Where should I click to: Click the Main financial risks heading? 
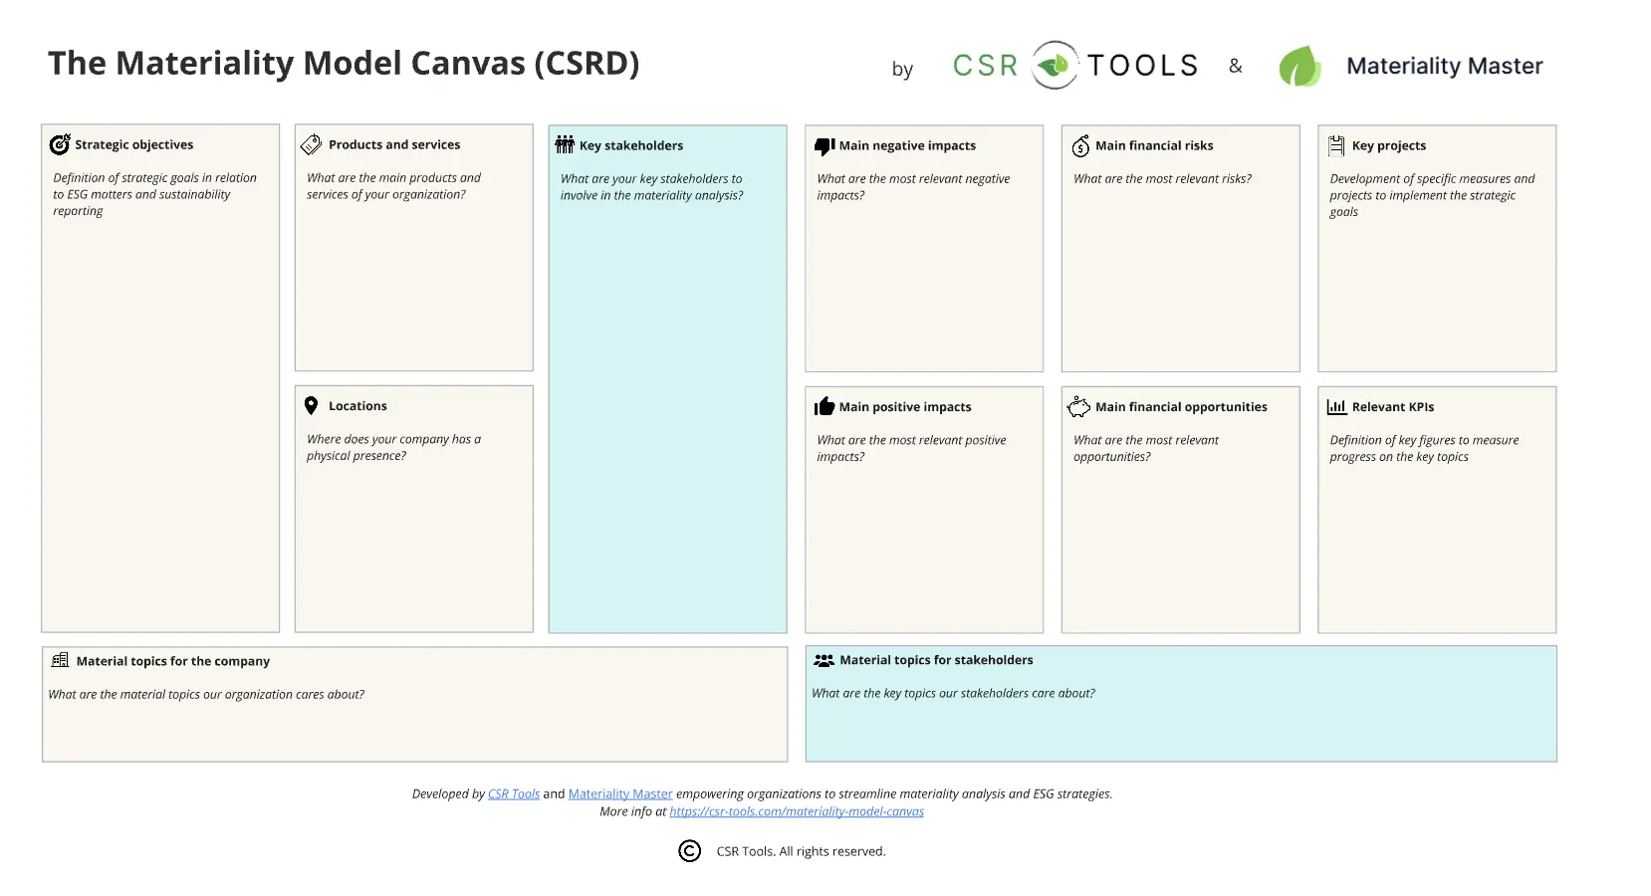(x=1154, y=145)
